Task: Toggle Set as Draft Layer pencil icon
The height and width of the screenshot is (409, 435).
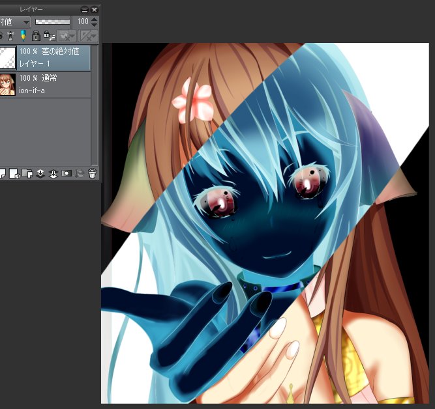Action: point(23,36)
